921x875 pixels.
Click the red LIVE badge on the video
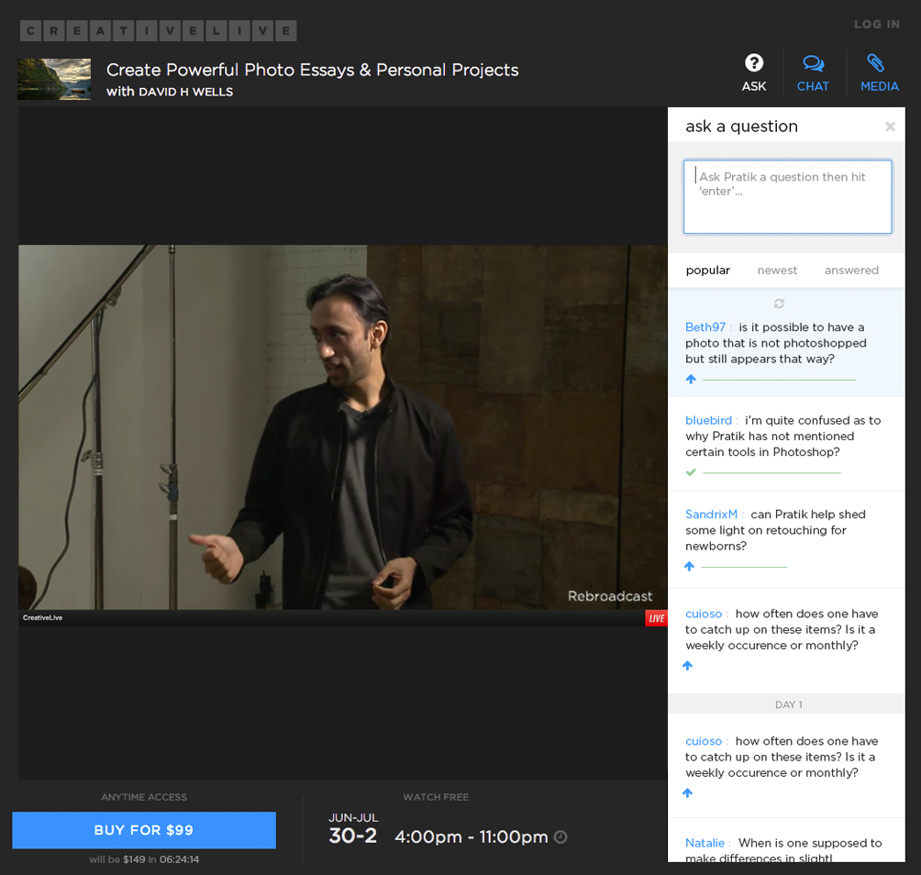pos(656,618)
